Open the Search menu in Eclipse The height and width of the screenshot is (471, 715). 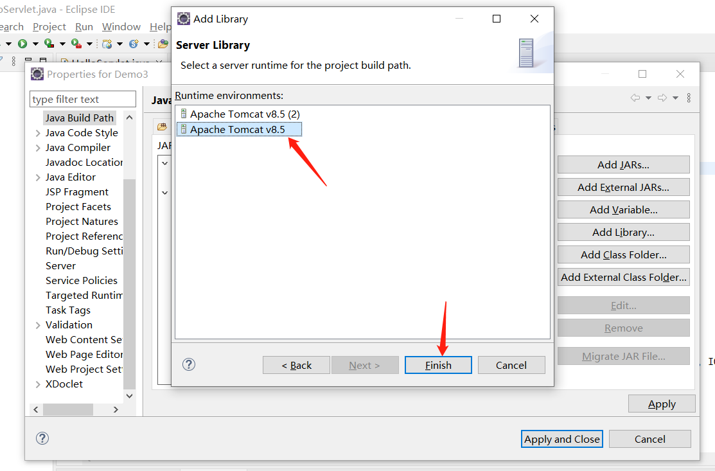pyautogui.click(x=11, y=27)
